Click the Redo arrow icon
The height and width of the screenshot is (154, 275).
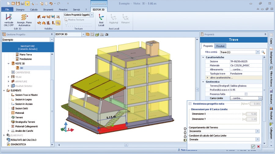59,3
